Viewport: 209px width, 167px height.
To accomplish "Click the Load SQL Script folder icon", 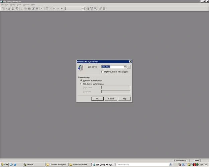I will point(9,9).
